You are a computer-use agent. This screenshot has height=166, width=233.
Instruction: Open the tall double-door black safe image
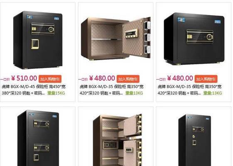coord(38,138)
